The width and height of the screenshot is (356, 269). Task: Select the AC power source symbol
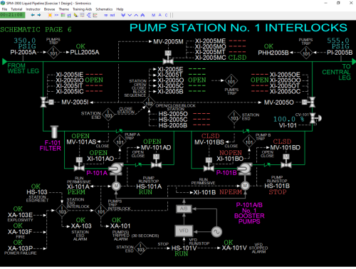point(216,232)
